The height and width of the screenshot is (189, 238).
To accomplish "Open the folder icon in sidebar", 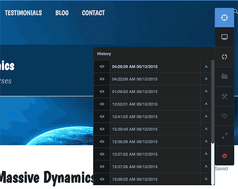I will point(224,76).
